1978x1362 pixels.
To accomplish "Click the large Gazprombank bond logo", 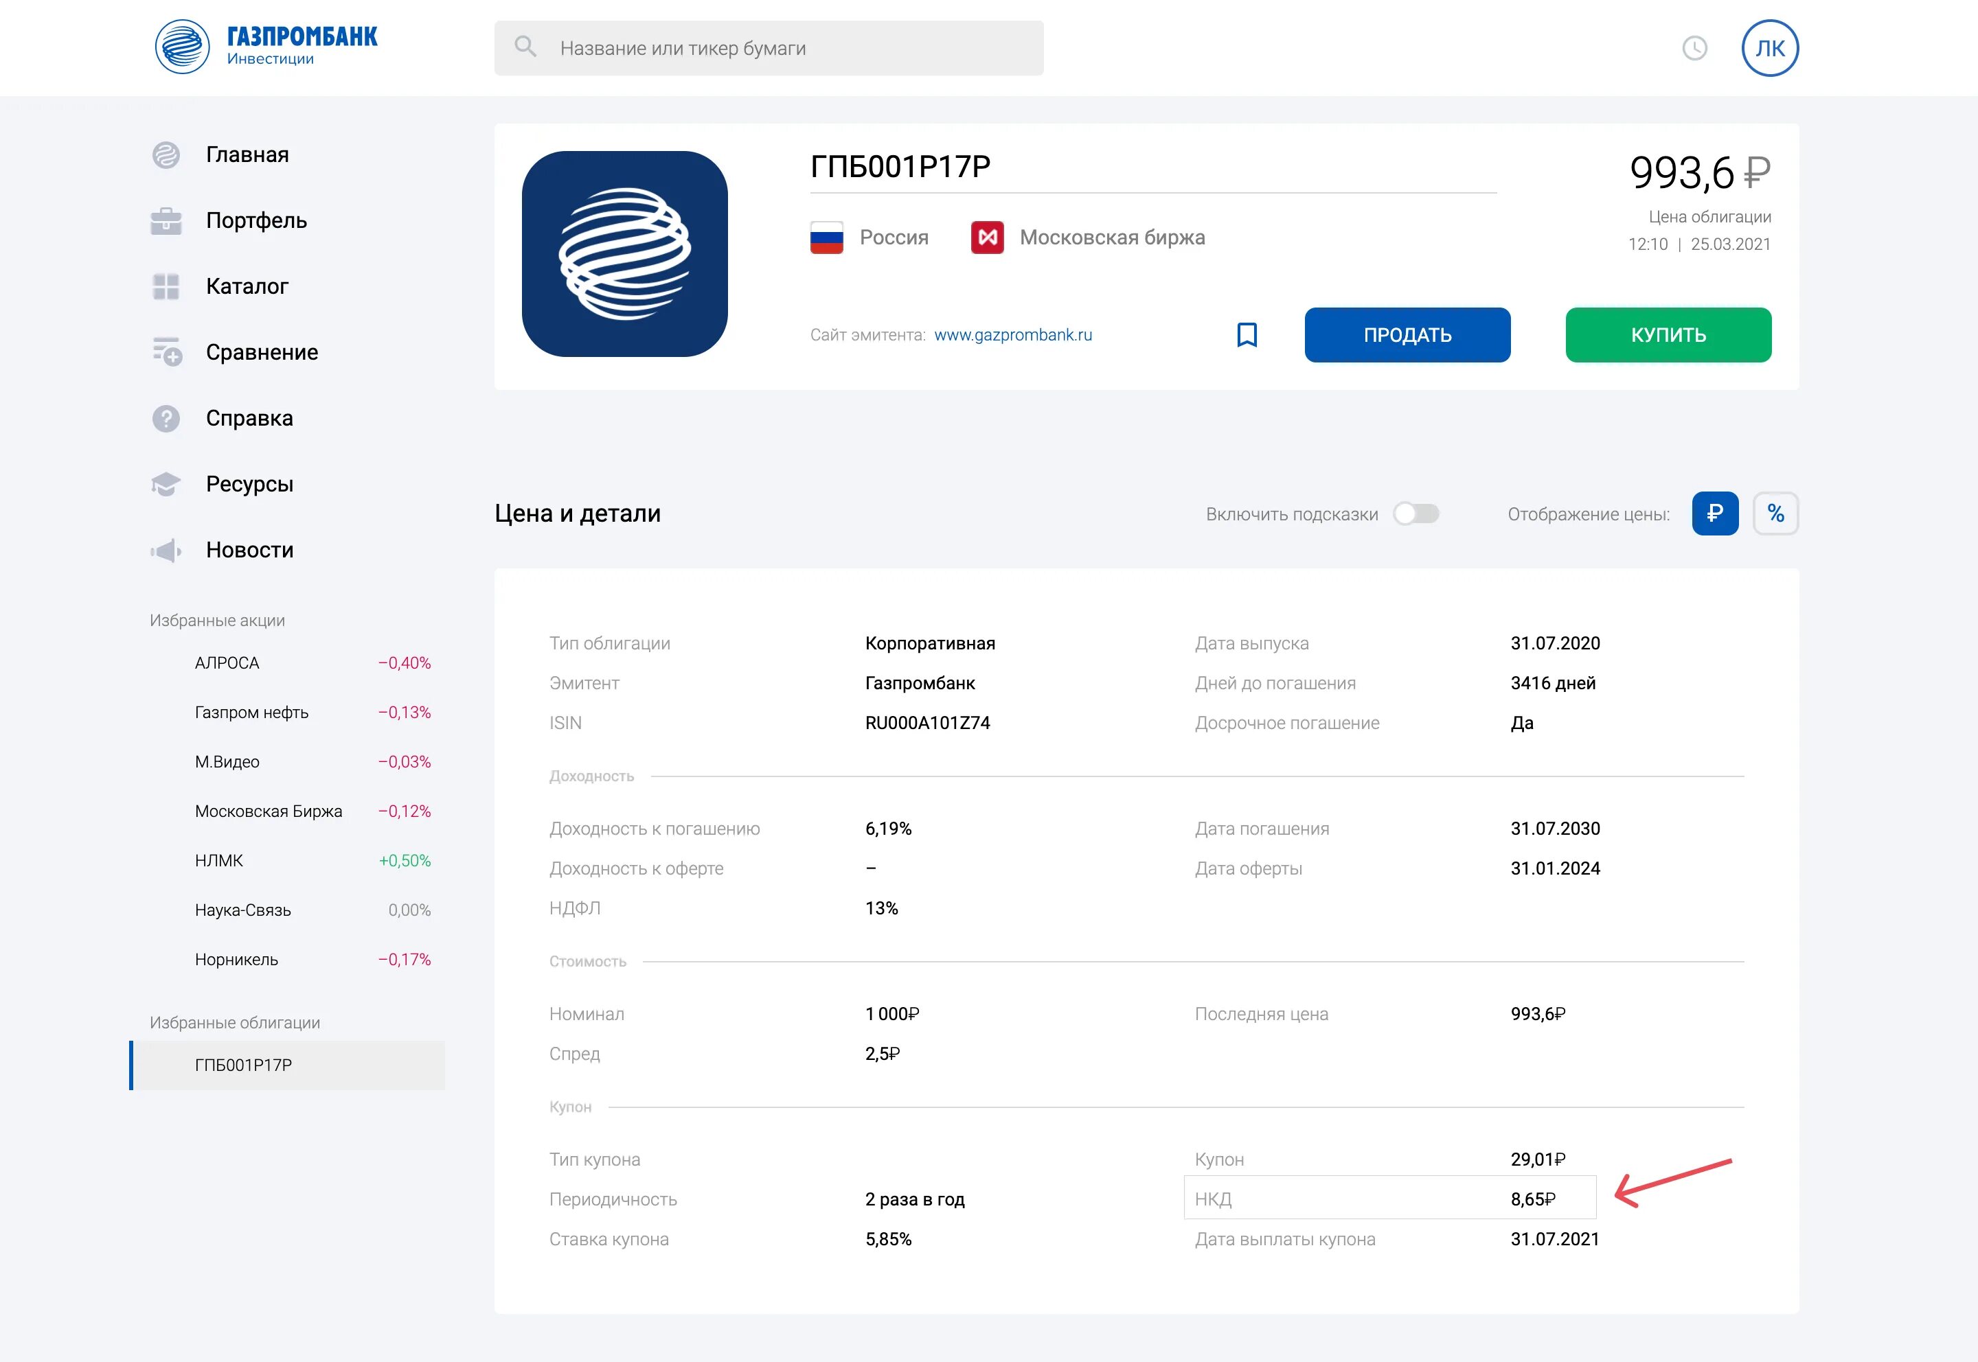I will click(x=625, y=254).
